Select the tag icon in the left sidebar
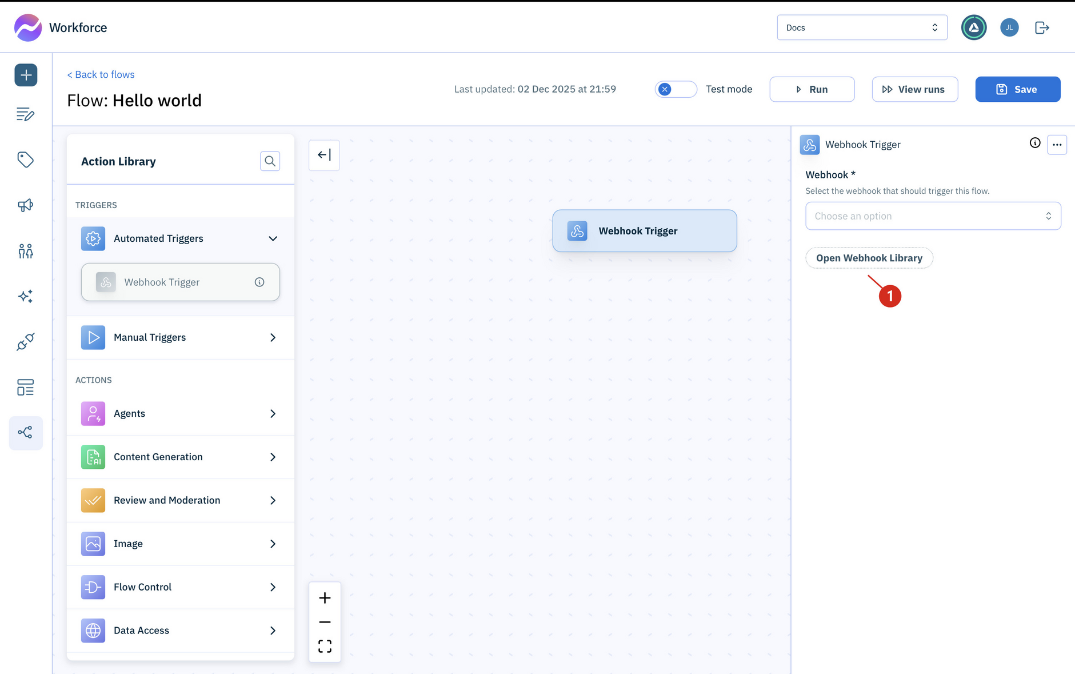The width and height of the screenshot is (1075, 674). click(x=26, y=160)
